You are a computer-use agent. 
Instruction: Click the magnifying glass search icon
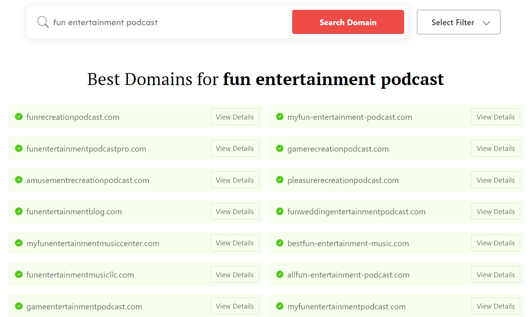pyautogui.click(x=43, y=22)
